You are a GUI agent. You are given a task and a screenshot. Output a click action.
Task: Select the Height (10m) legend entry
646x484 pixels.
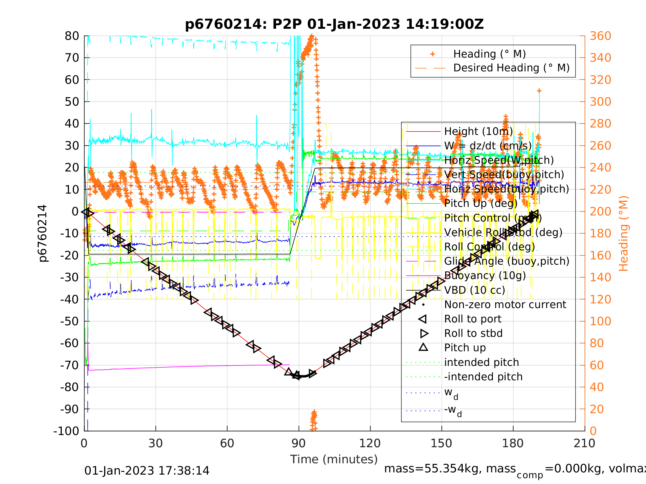478,132
